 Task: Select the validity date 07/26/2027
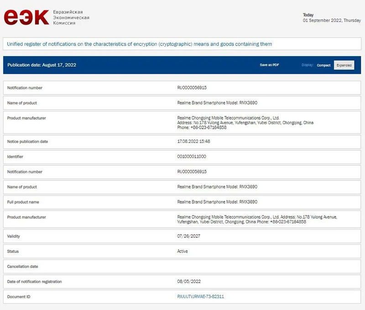coord(188,236)
